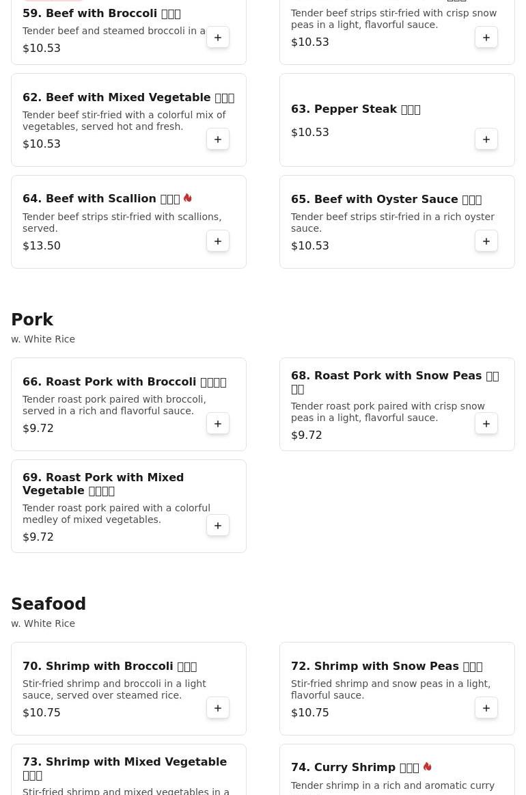Open Beef with Scallion item details
The width and height of the screenshot is (526, 795).
[100, 199]
